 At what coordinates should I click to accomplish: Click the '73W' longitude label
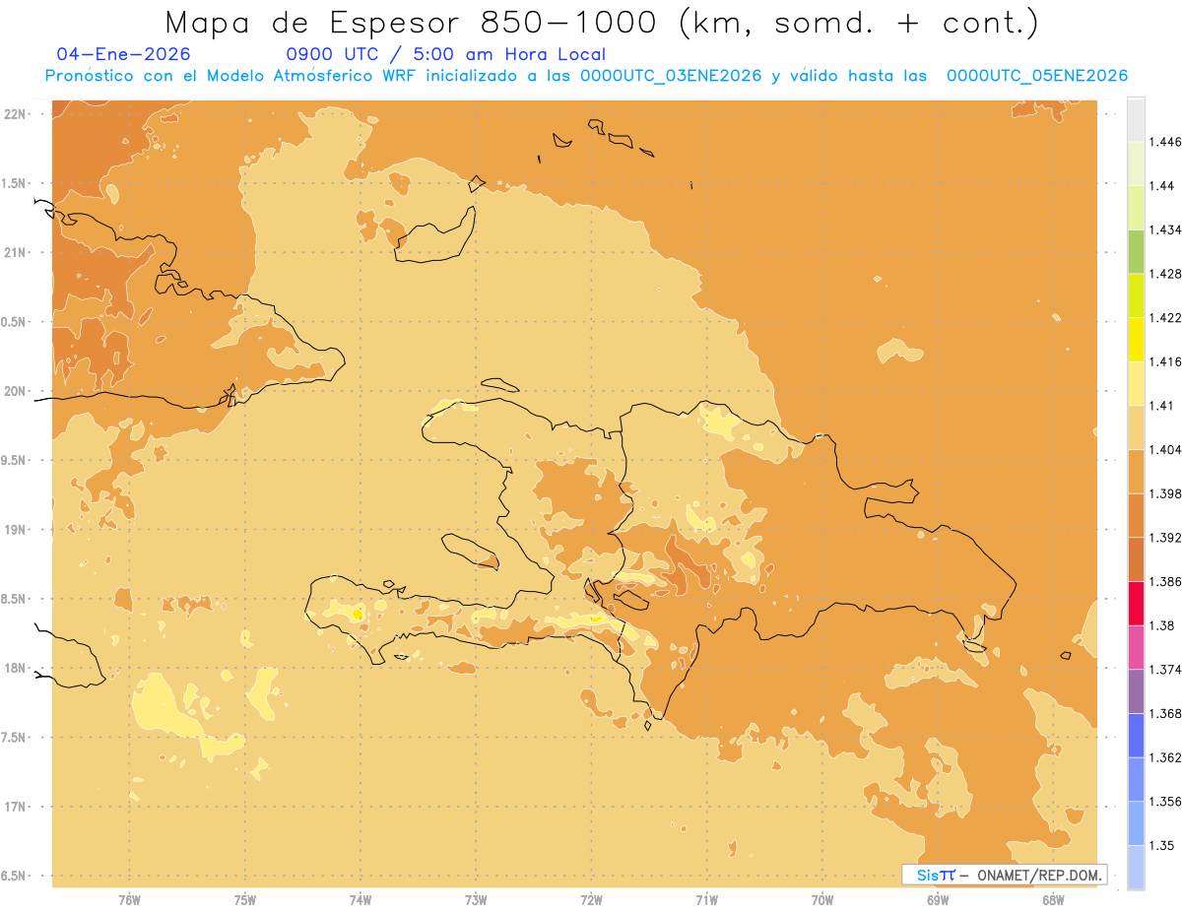point(476,900)
